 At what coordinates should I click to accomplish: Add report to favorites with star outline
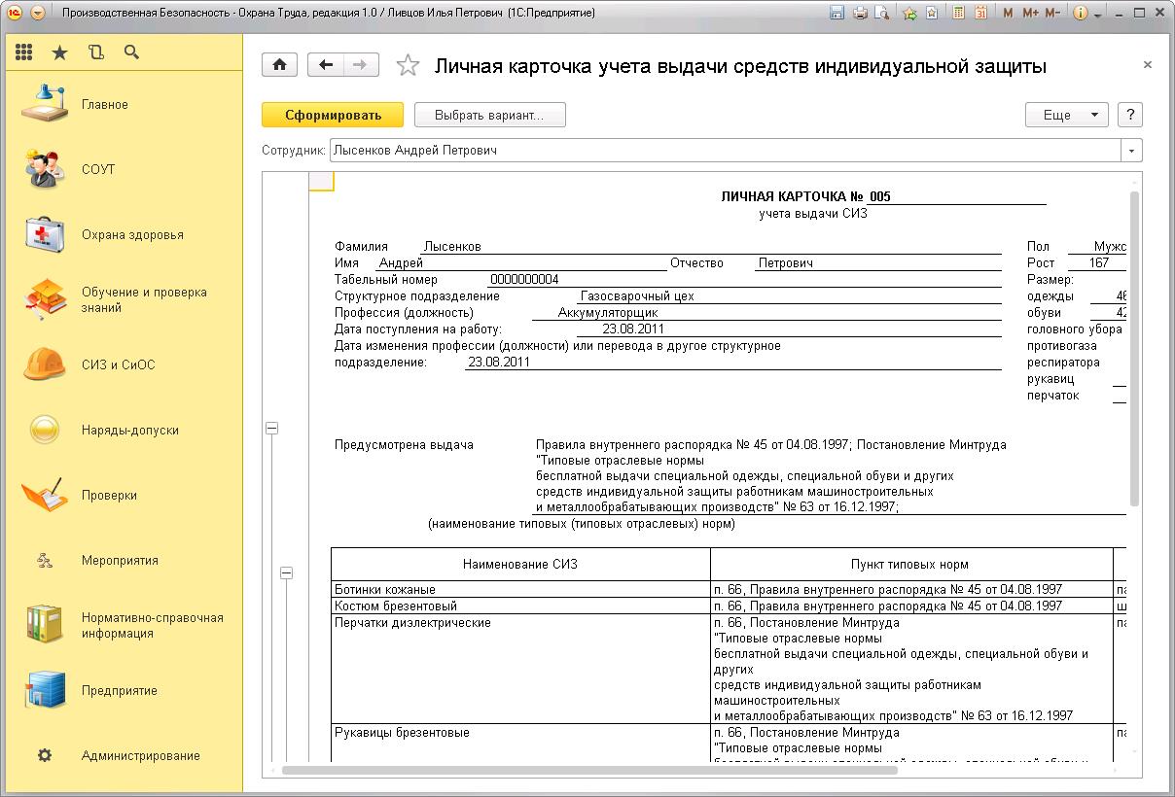click(x=409, y=66)
